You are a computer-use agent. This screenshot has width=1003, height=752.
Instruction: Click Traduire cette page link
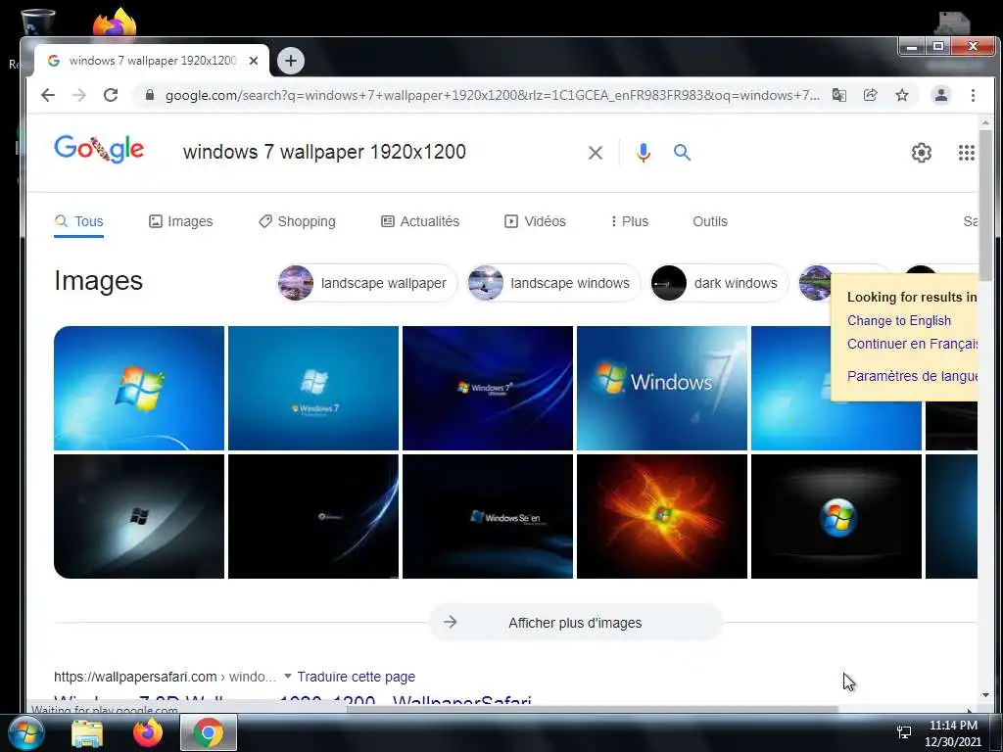[356, 677]
